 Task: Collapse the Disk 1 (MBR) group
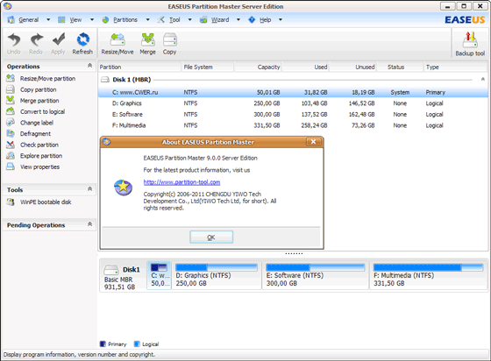482,79
